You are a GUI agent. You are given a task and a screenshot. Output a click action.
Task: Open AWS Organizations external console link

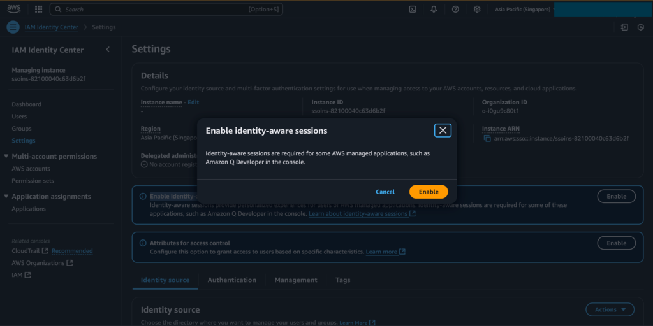tap(43, 263)
